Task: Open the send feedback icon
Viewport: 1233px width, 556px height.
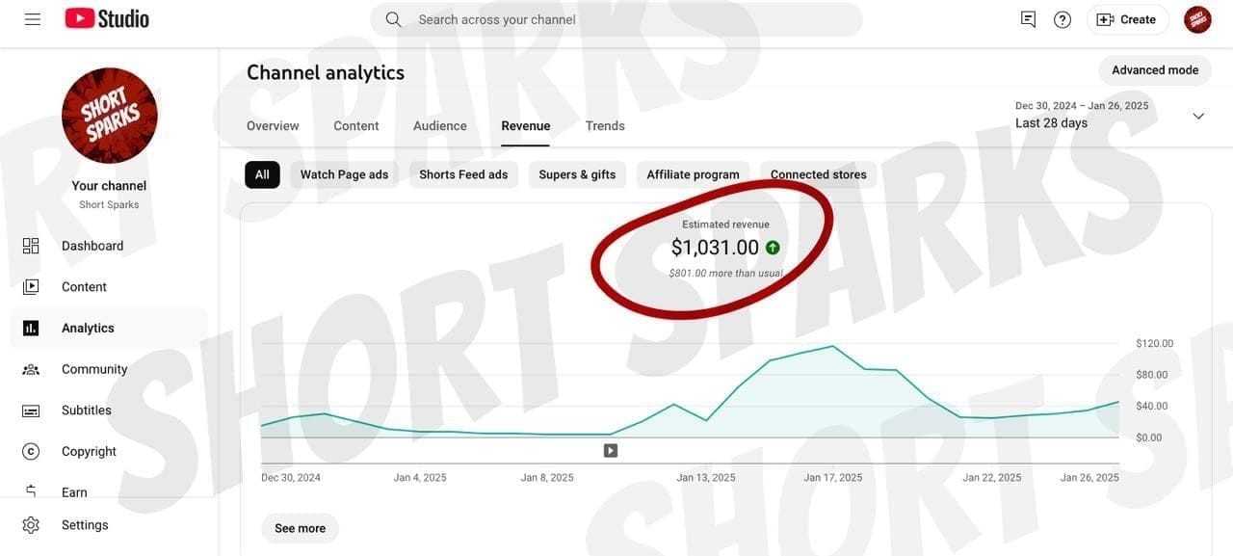Action: [x=1028, y=19]
